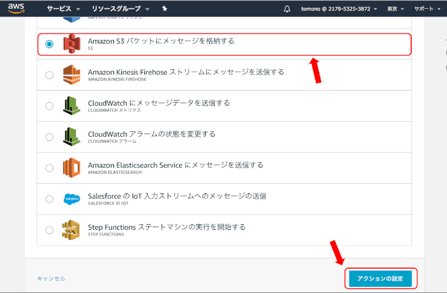Viewport: 447px width, 293px height.
Task: Select CloudWatch アラーム radio button
Action: pyautogui.click(x=49, y=137)
